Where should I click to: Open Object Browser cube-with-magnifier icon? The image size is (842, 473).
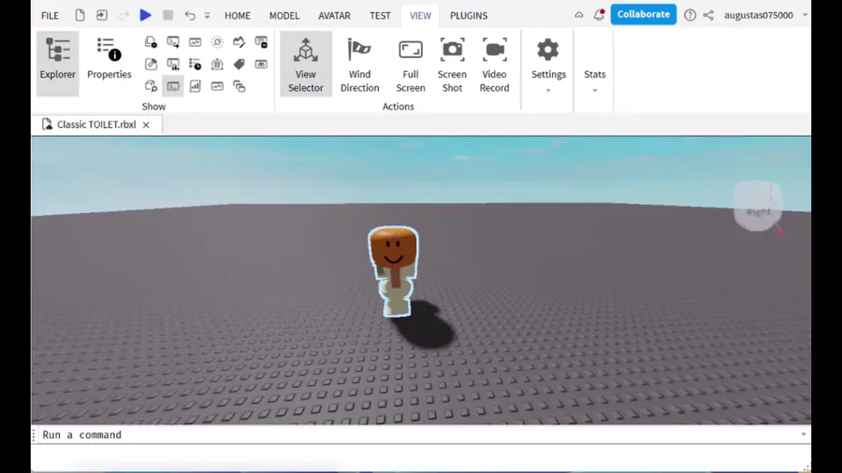151,86
